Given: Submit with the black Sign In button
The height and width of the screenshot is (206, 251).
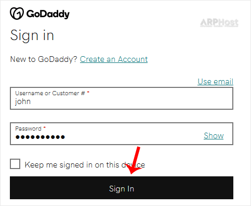Looking at the screenshot, I should pos(122,188).
